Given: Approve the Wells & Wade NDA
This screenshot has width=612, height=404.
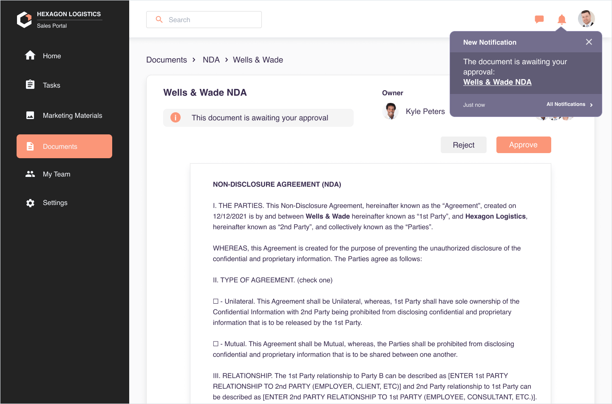Looking at the screenshot, I should click(523, 145).
